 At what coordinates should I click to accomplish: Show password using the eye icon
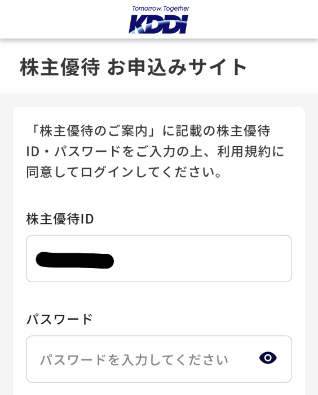point(268,358)
